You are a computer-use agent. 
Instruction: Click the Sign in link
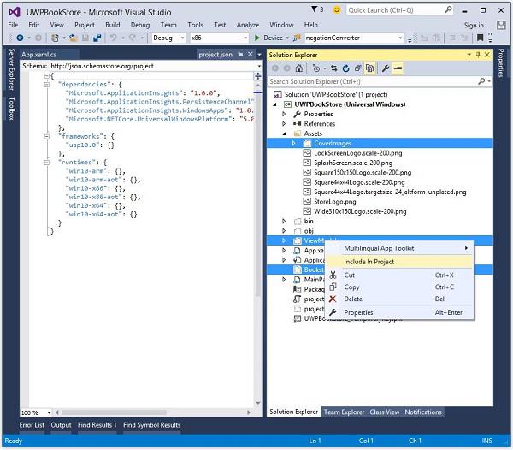pos(473,25)
